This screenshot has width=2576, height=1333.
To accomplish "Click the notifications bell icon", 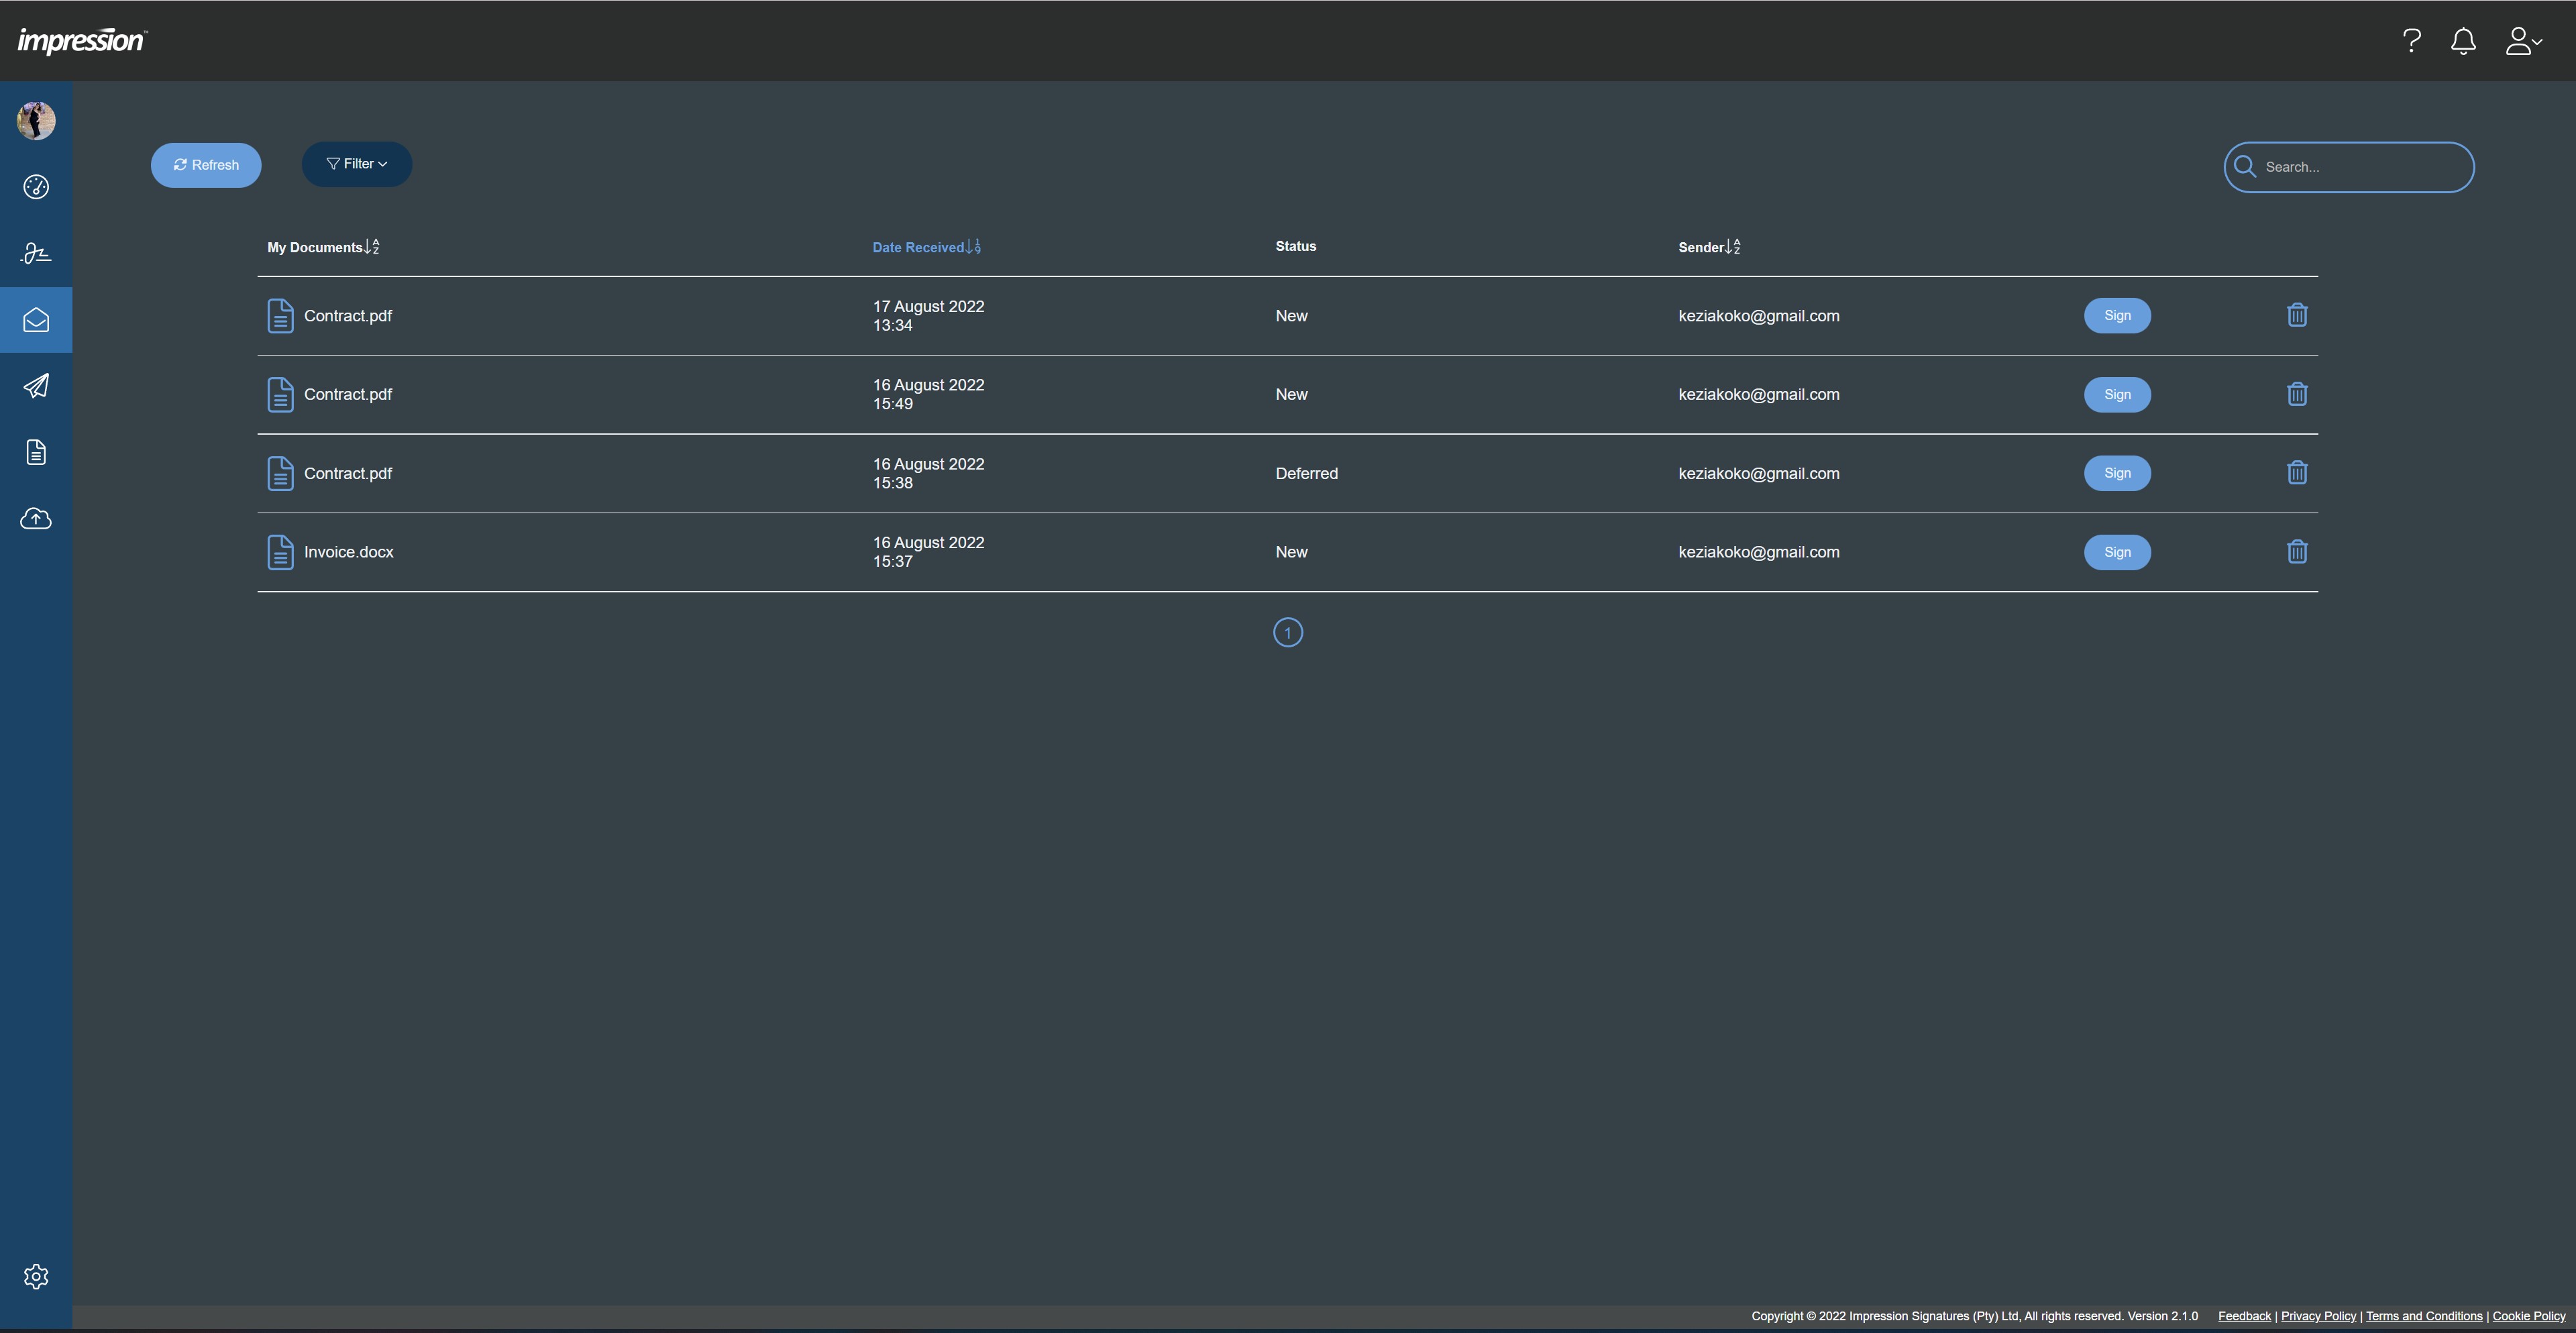I will click(x=2463, y=41).
